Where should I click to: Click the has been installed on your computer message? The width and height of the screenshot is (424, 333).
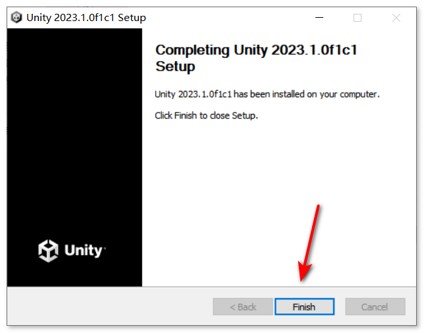point(307,94)
